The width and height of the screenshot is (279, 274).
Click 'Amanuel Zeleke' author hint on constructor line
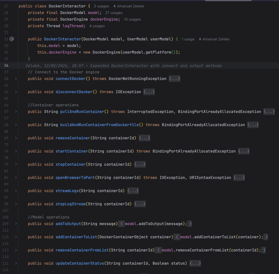coord(216,39)
